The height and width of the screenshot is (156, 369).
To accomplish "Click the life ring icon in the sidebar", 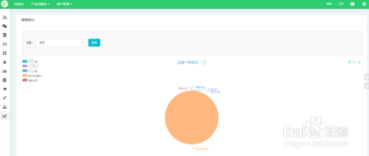I will coord(4,53).
